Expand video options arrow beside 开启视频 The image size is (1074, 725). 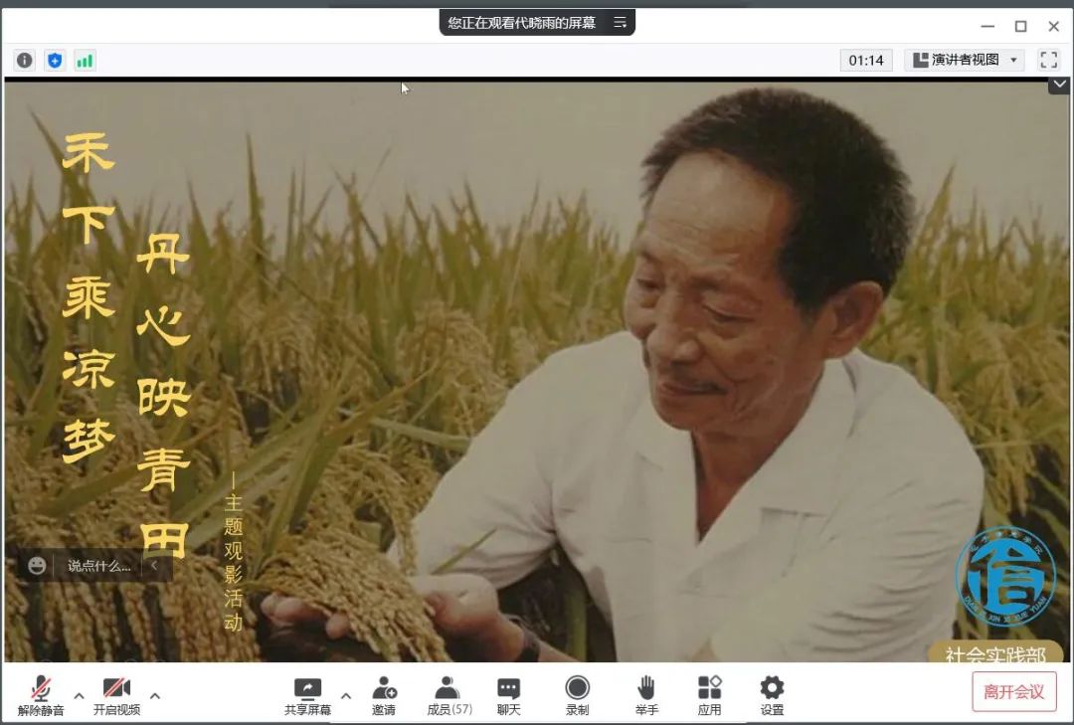tap(155, 695)
